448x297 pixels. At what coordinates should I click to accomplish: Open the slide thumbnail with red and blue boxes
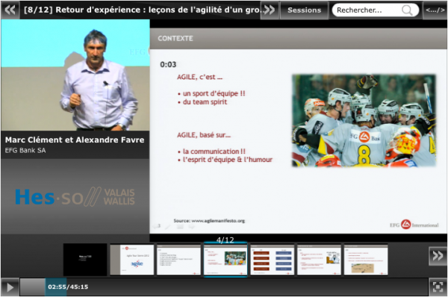point(273,259)
